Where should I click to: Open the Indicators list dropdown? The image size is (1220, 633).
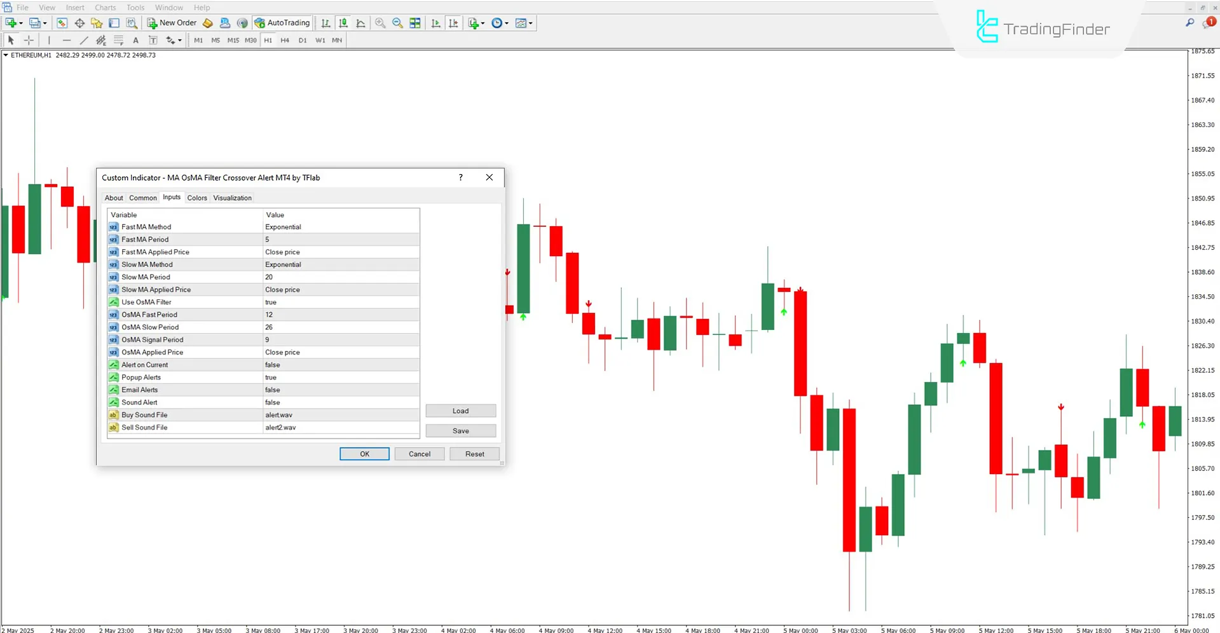(476, 23)
